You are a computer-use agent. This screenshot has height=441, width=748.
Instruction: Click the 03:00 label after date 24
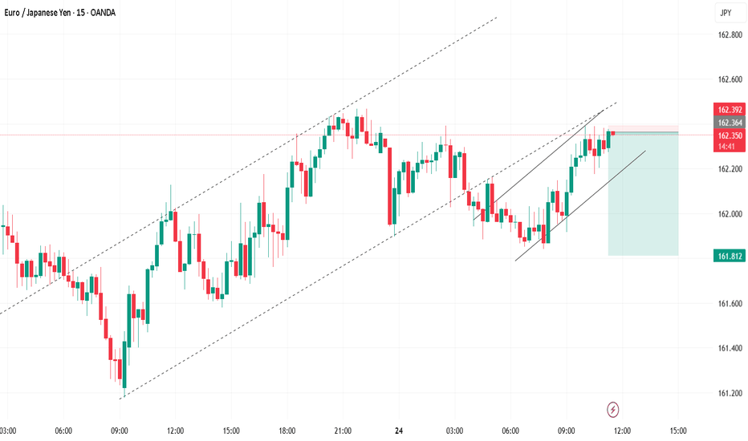click(454, 431)
